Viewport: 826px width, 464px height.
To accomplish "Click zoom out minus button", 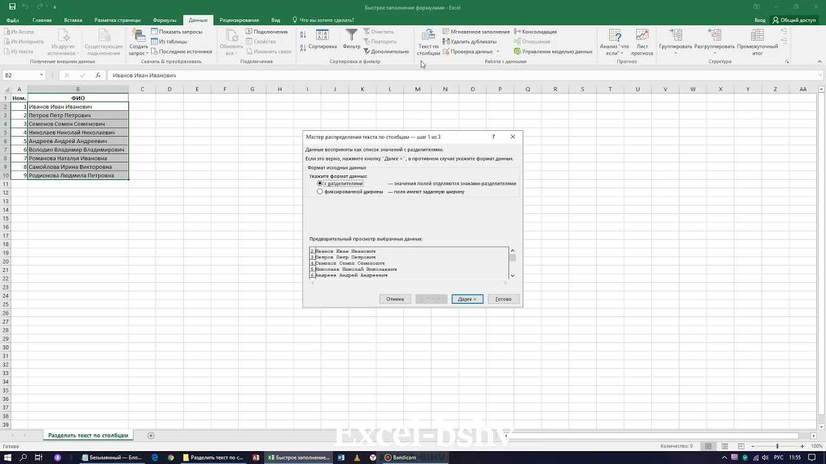I will [754, 446].
